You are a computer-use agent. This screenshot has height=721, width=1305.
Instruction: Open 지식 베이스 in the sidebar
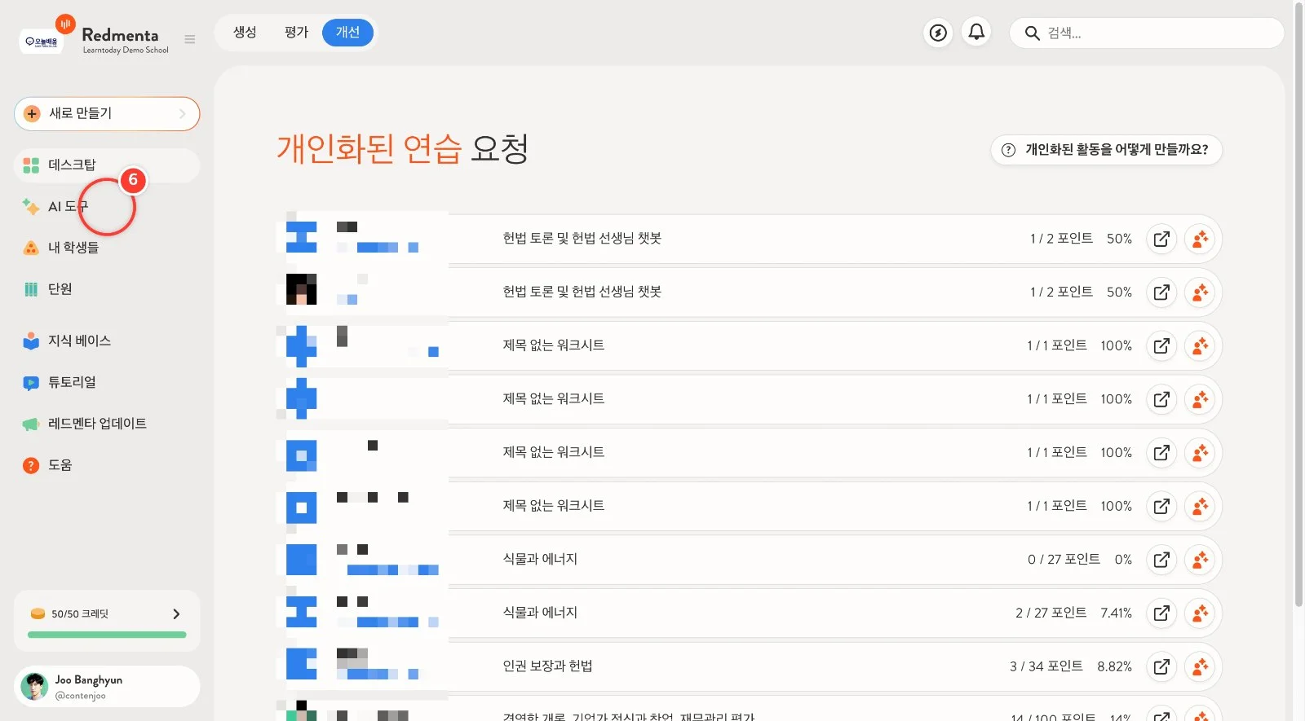(107, 341)
